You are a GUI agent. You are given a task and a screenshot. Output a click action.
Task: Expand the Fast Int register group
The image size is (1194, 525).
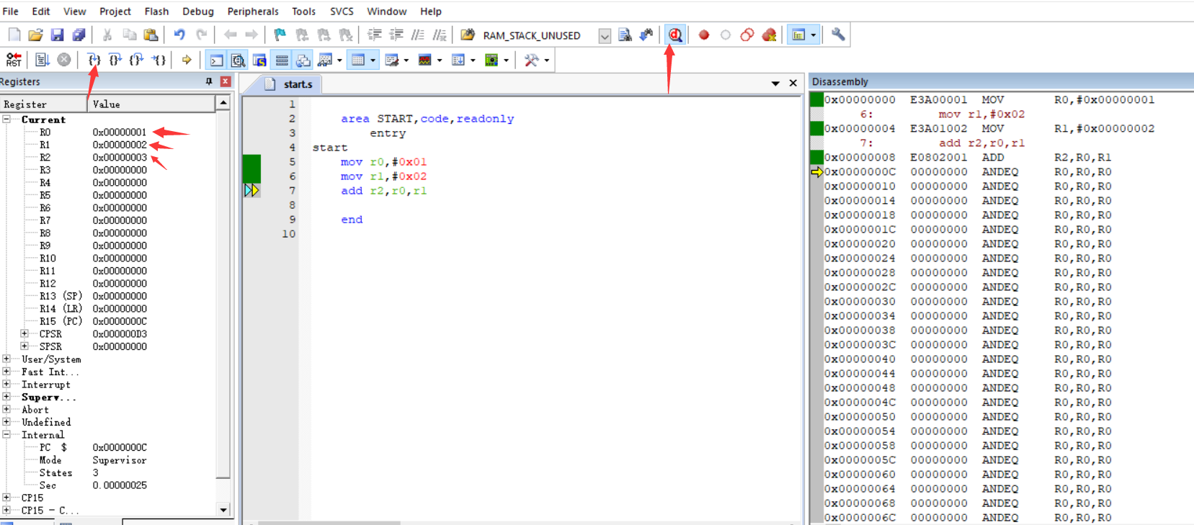(x=6, y=372)
